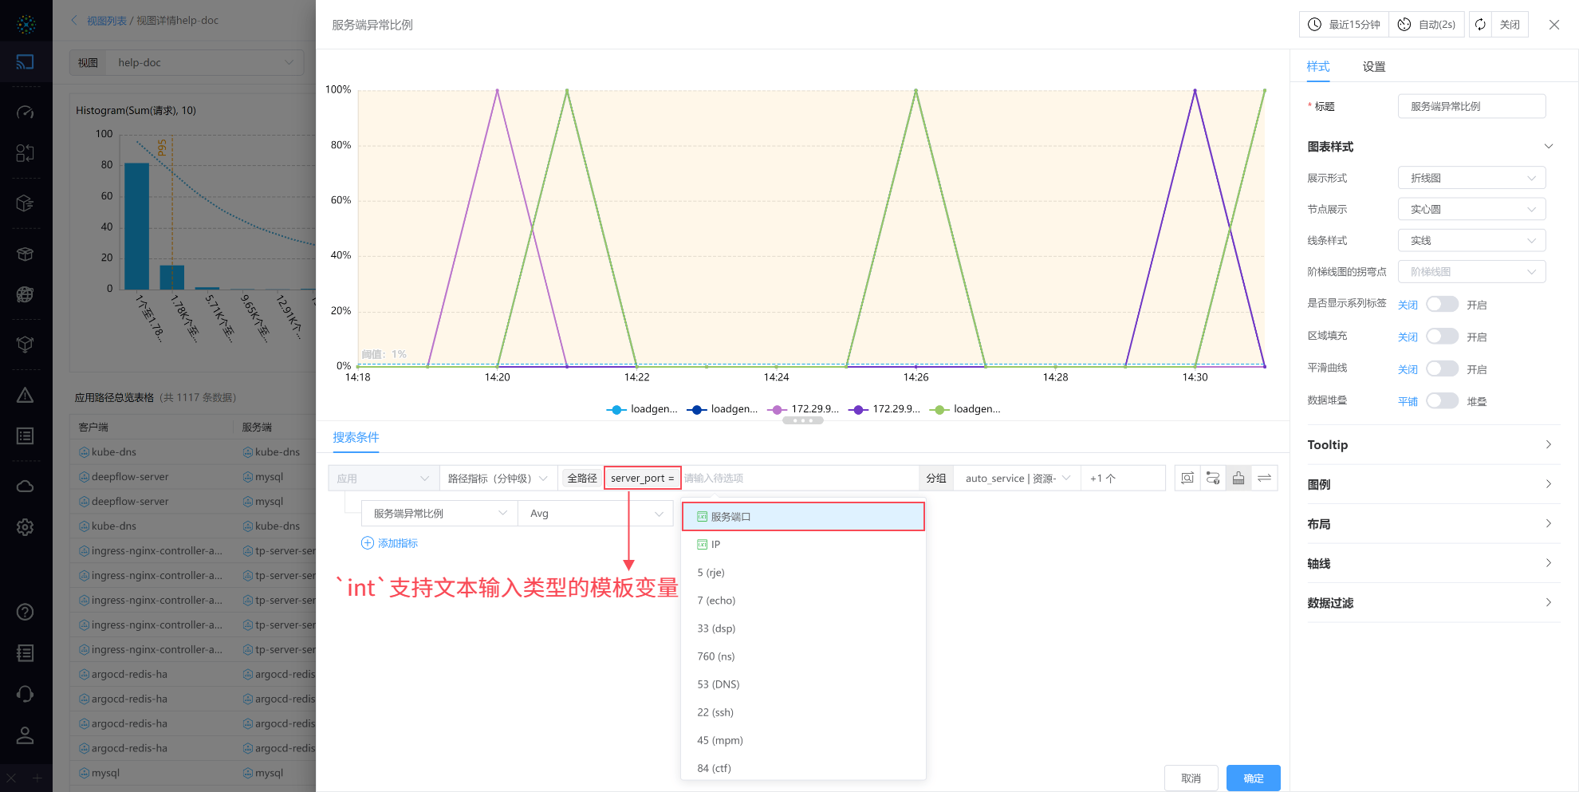
Task: Open the settings gear in left sidebar
Action: click(26, 527)
